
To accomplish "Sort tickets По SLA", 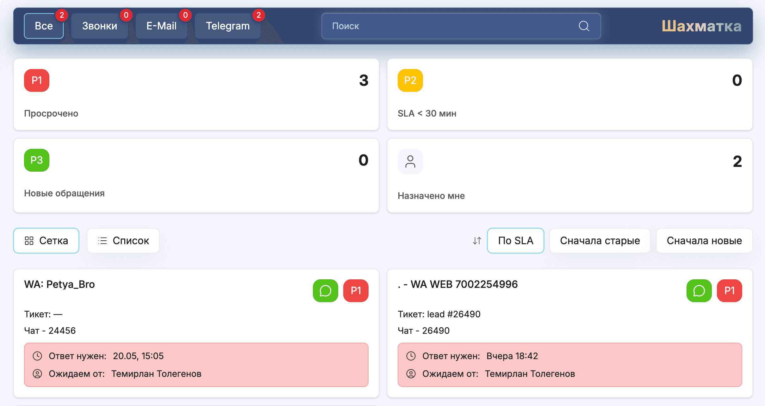I will 515,241.
